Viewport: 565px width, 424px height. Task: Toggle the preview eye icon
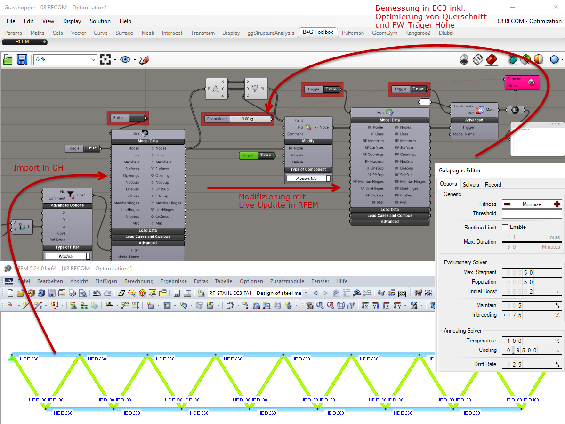click(125, 59)
